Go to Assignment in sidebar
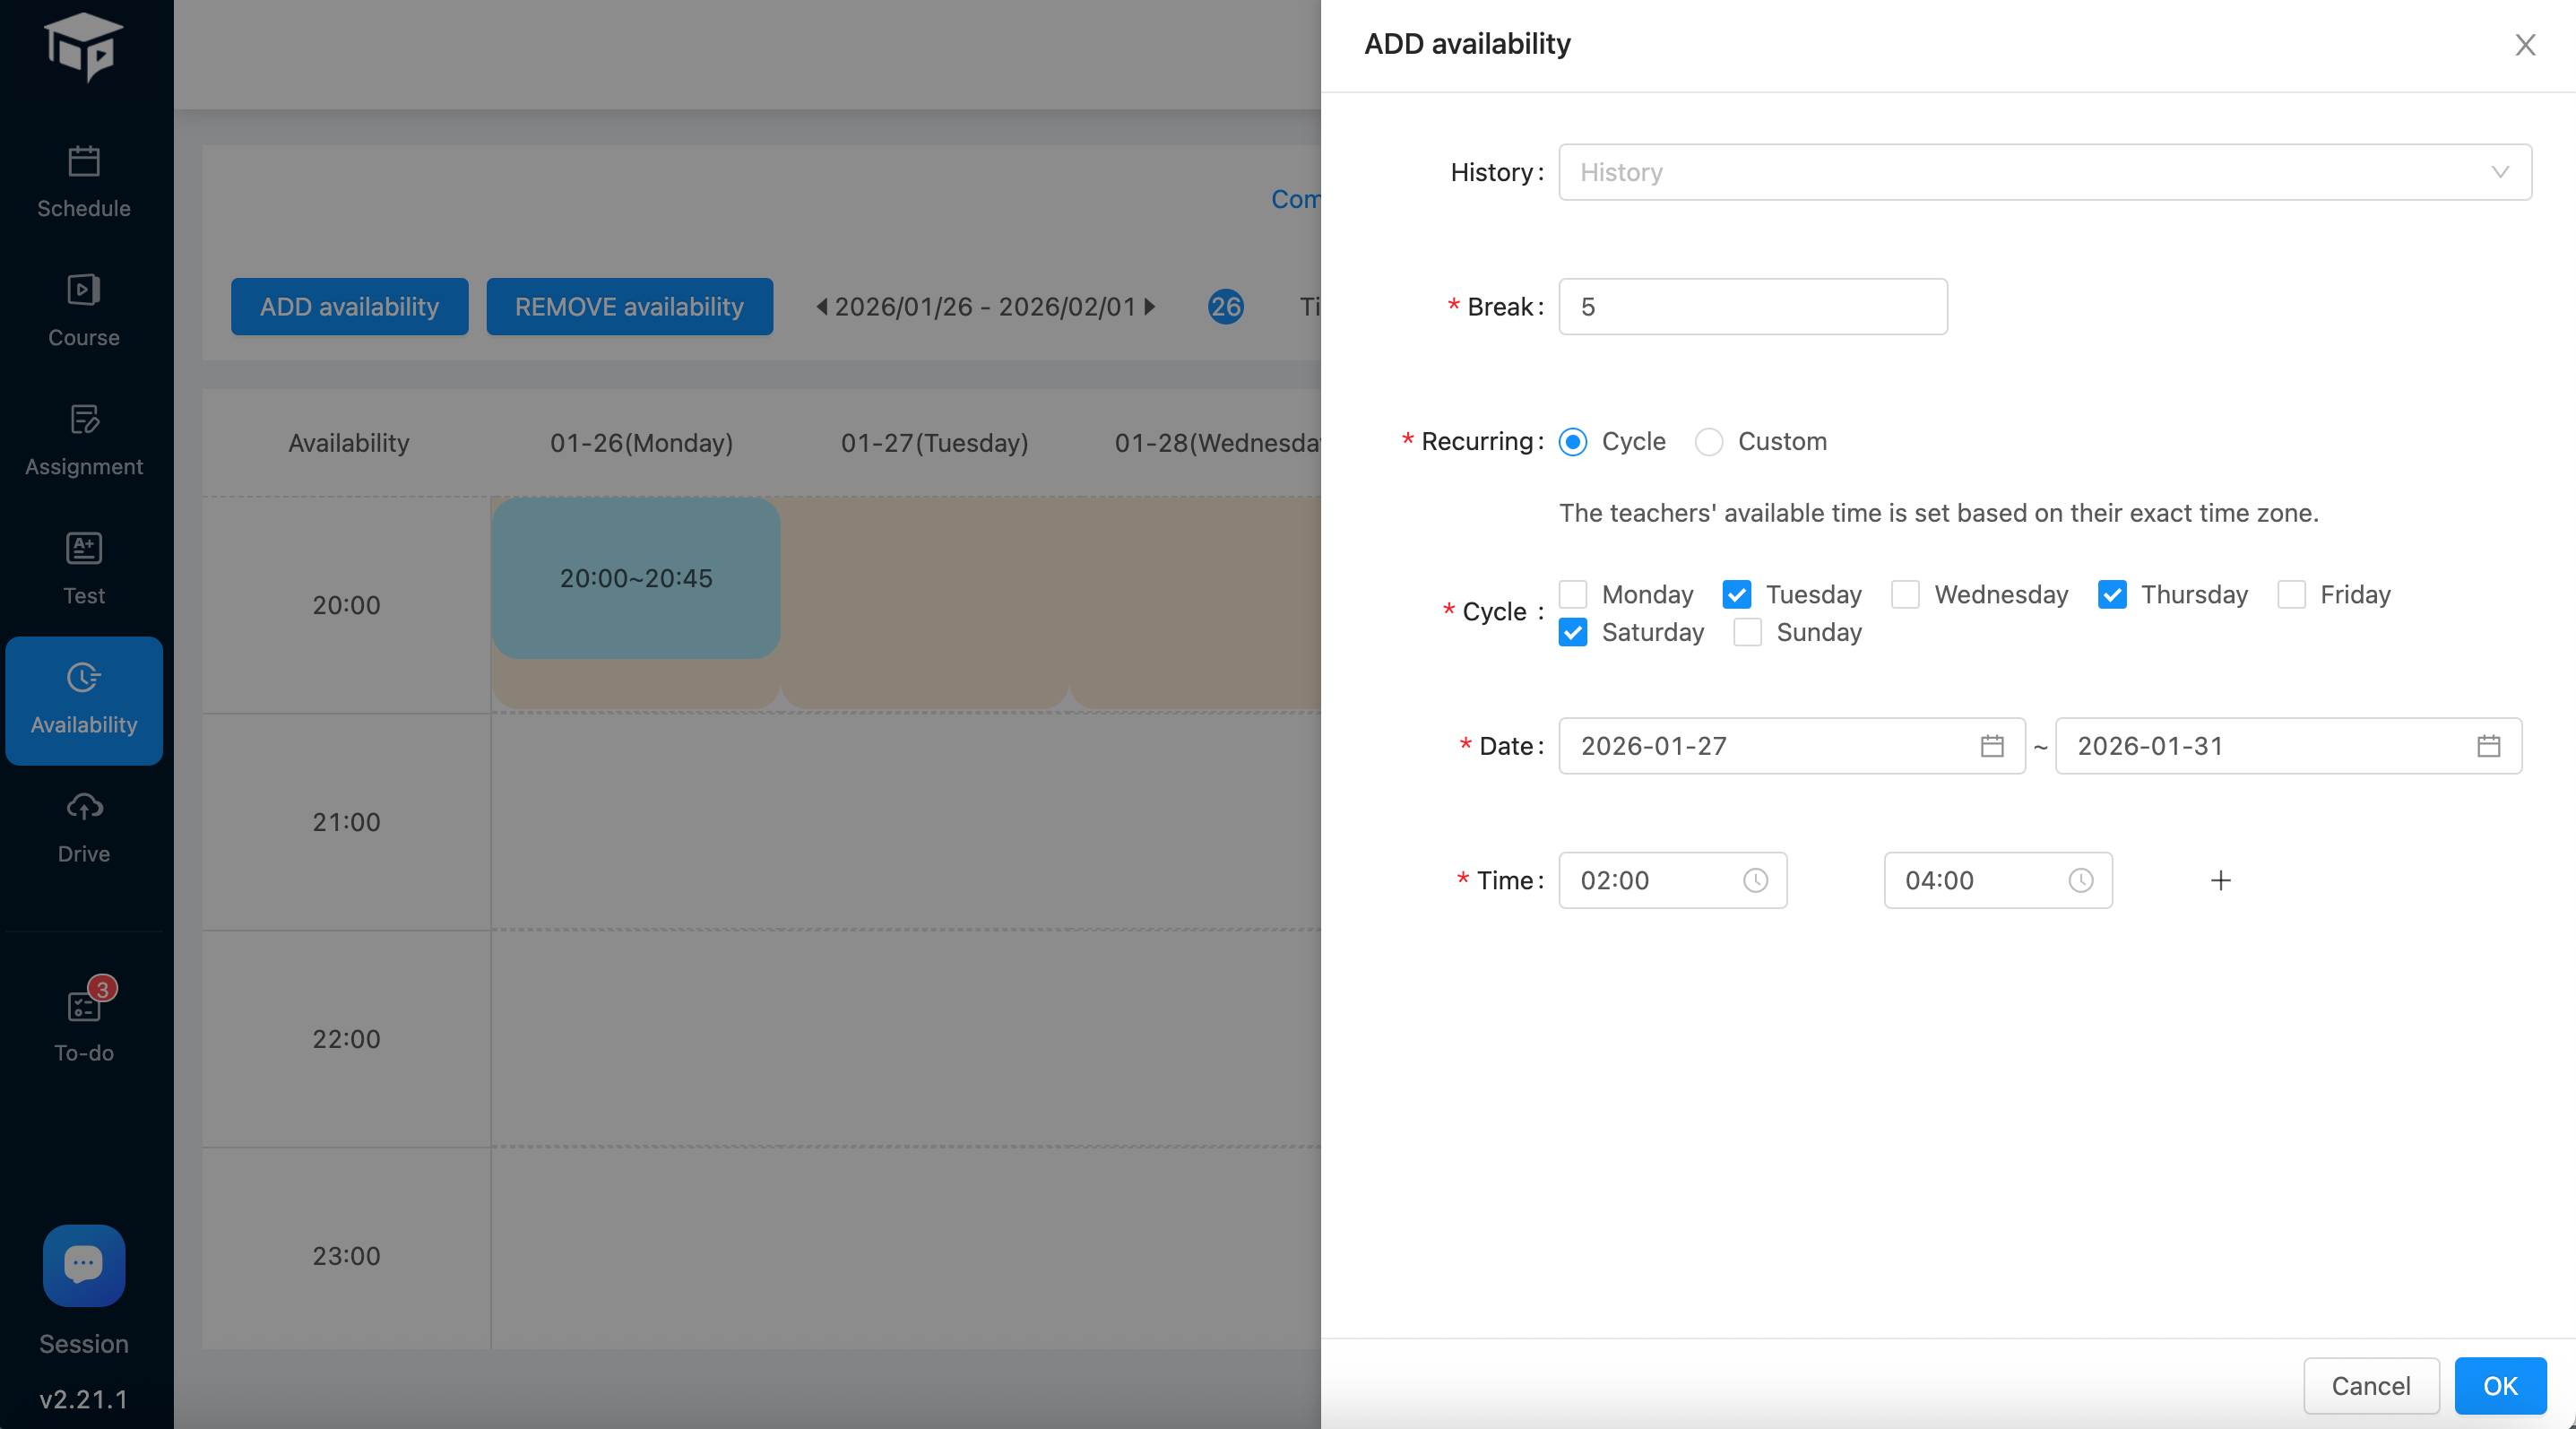The height and width of the screenshot is (1429, 2576). pos(84,420)
